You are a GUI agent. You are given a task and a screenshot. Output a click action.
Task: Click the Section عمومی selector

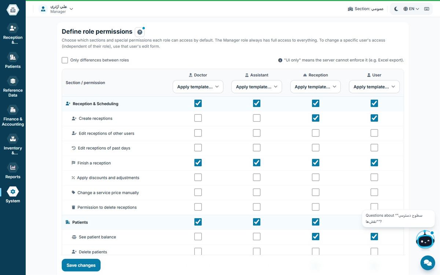click(x=366, y=9)
